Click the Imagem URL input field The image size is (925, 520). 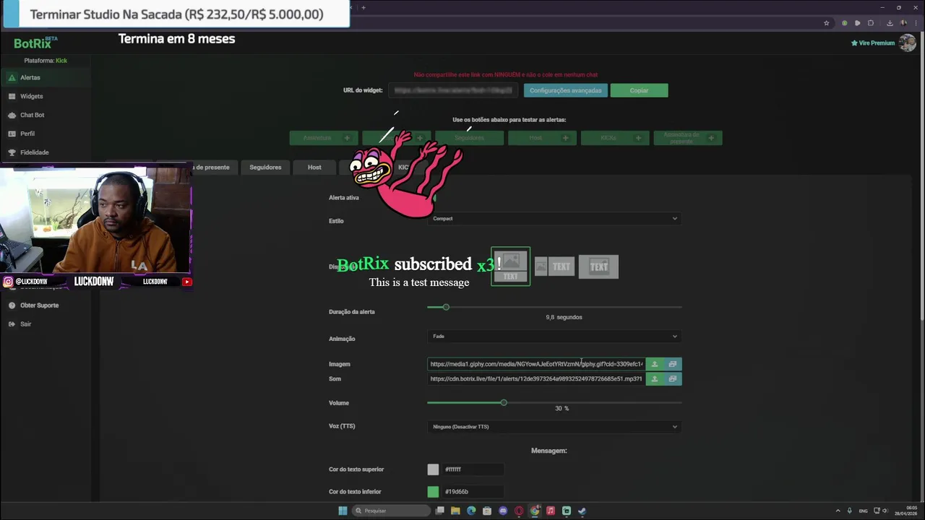pyautogui.click(x=535, y=364)
